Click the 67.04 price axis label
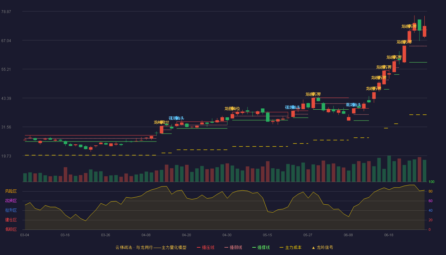The height and width of the screenshot is (255, 446). coord(6,40)
